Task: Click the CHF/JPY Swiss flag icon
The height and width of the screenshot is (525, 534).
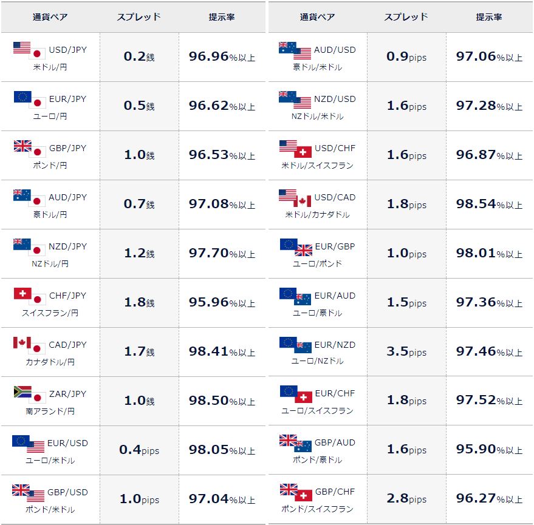Action: [22, 293]
